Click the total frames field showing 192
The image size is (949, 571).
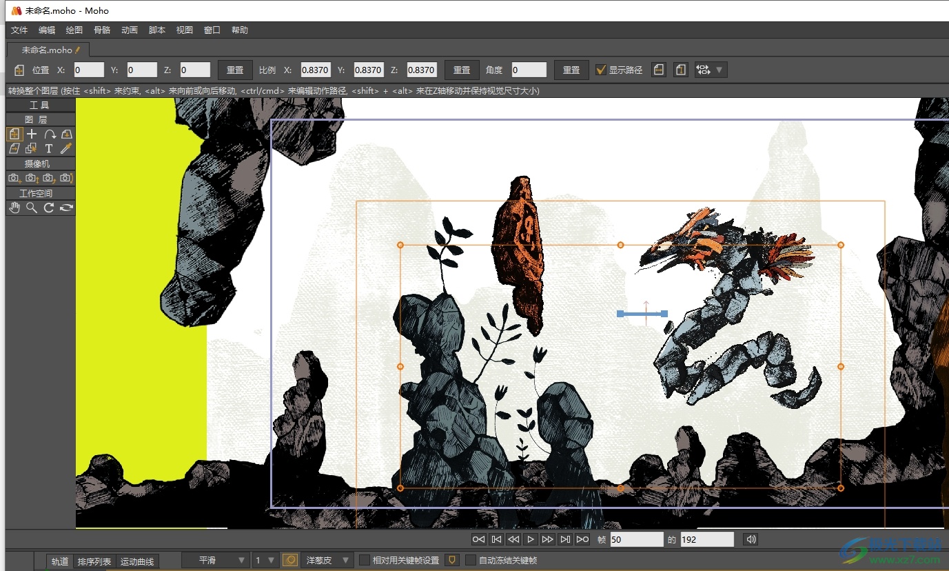[707, 539]
